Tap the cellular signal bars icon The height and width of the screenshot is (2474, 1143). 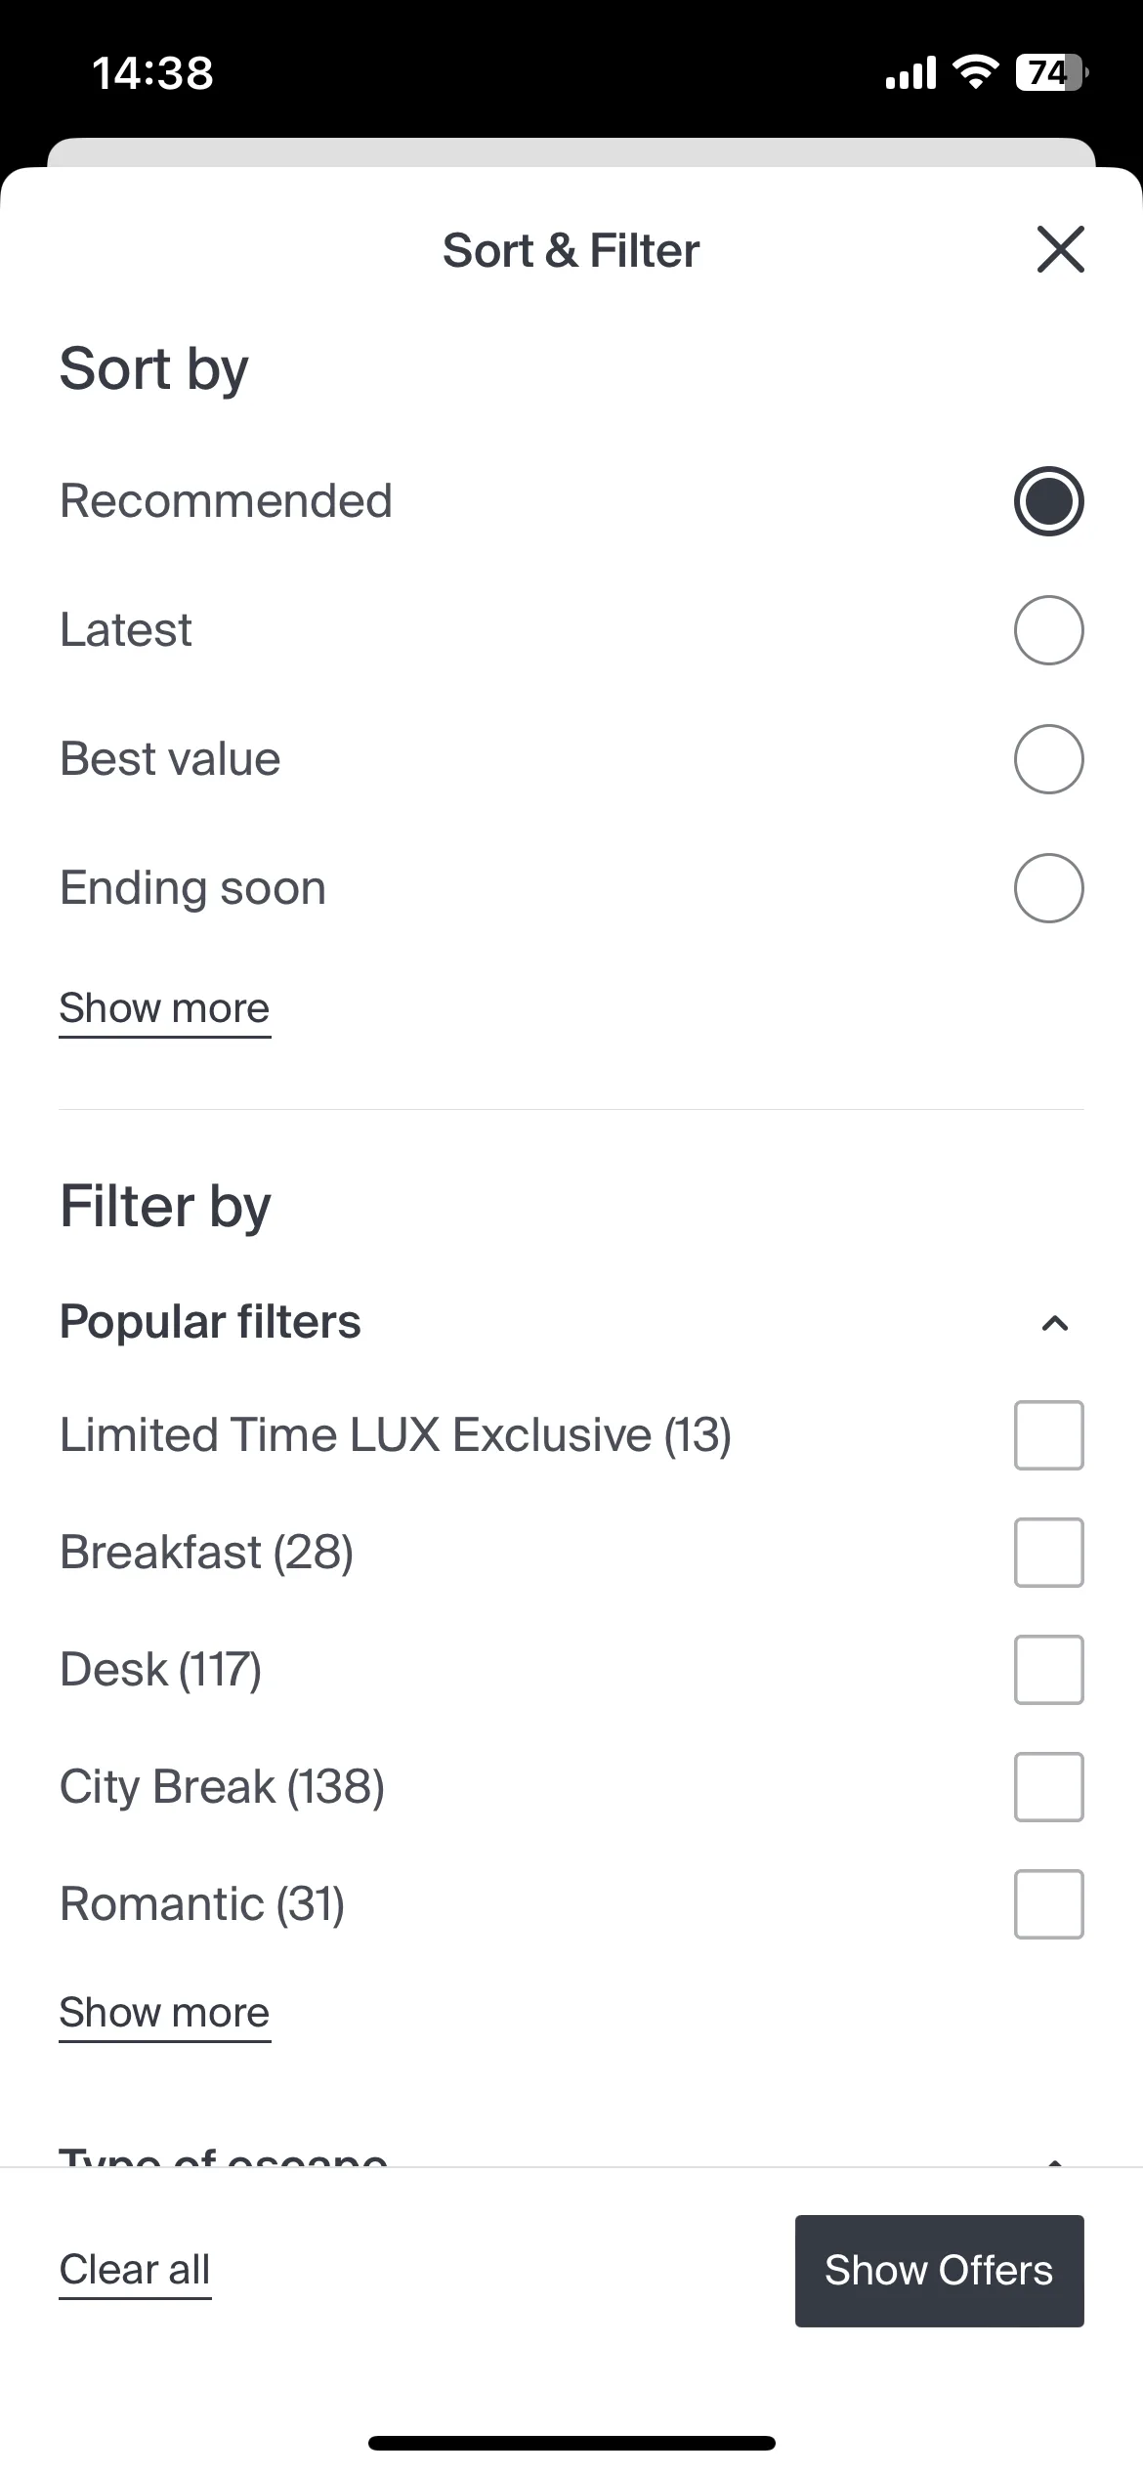910,72
